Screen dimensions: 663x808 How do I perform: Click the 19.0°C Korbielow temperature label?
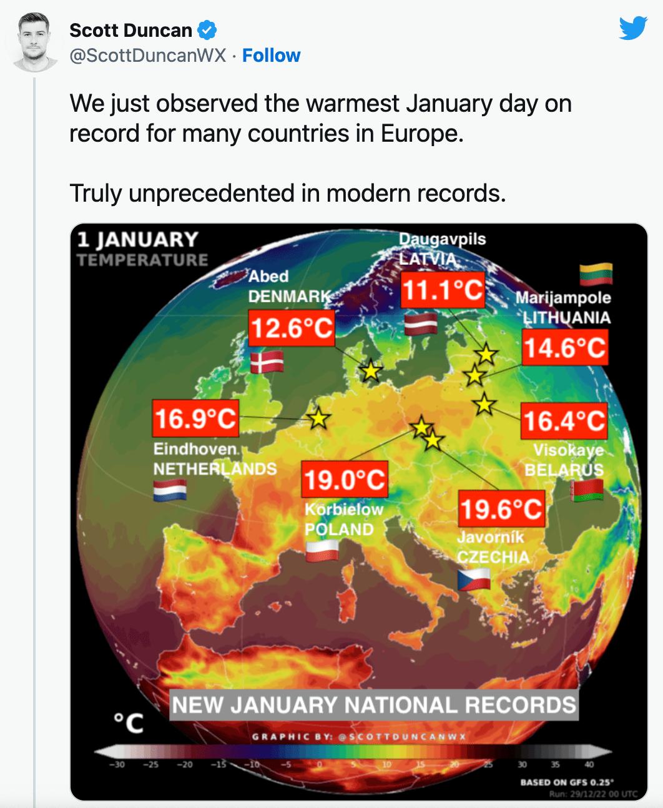[344, 480]
